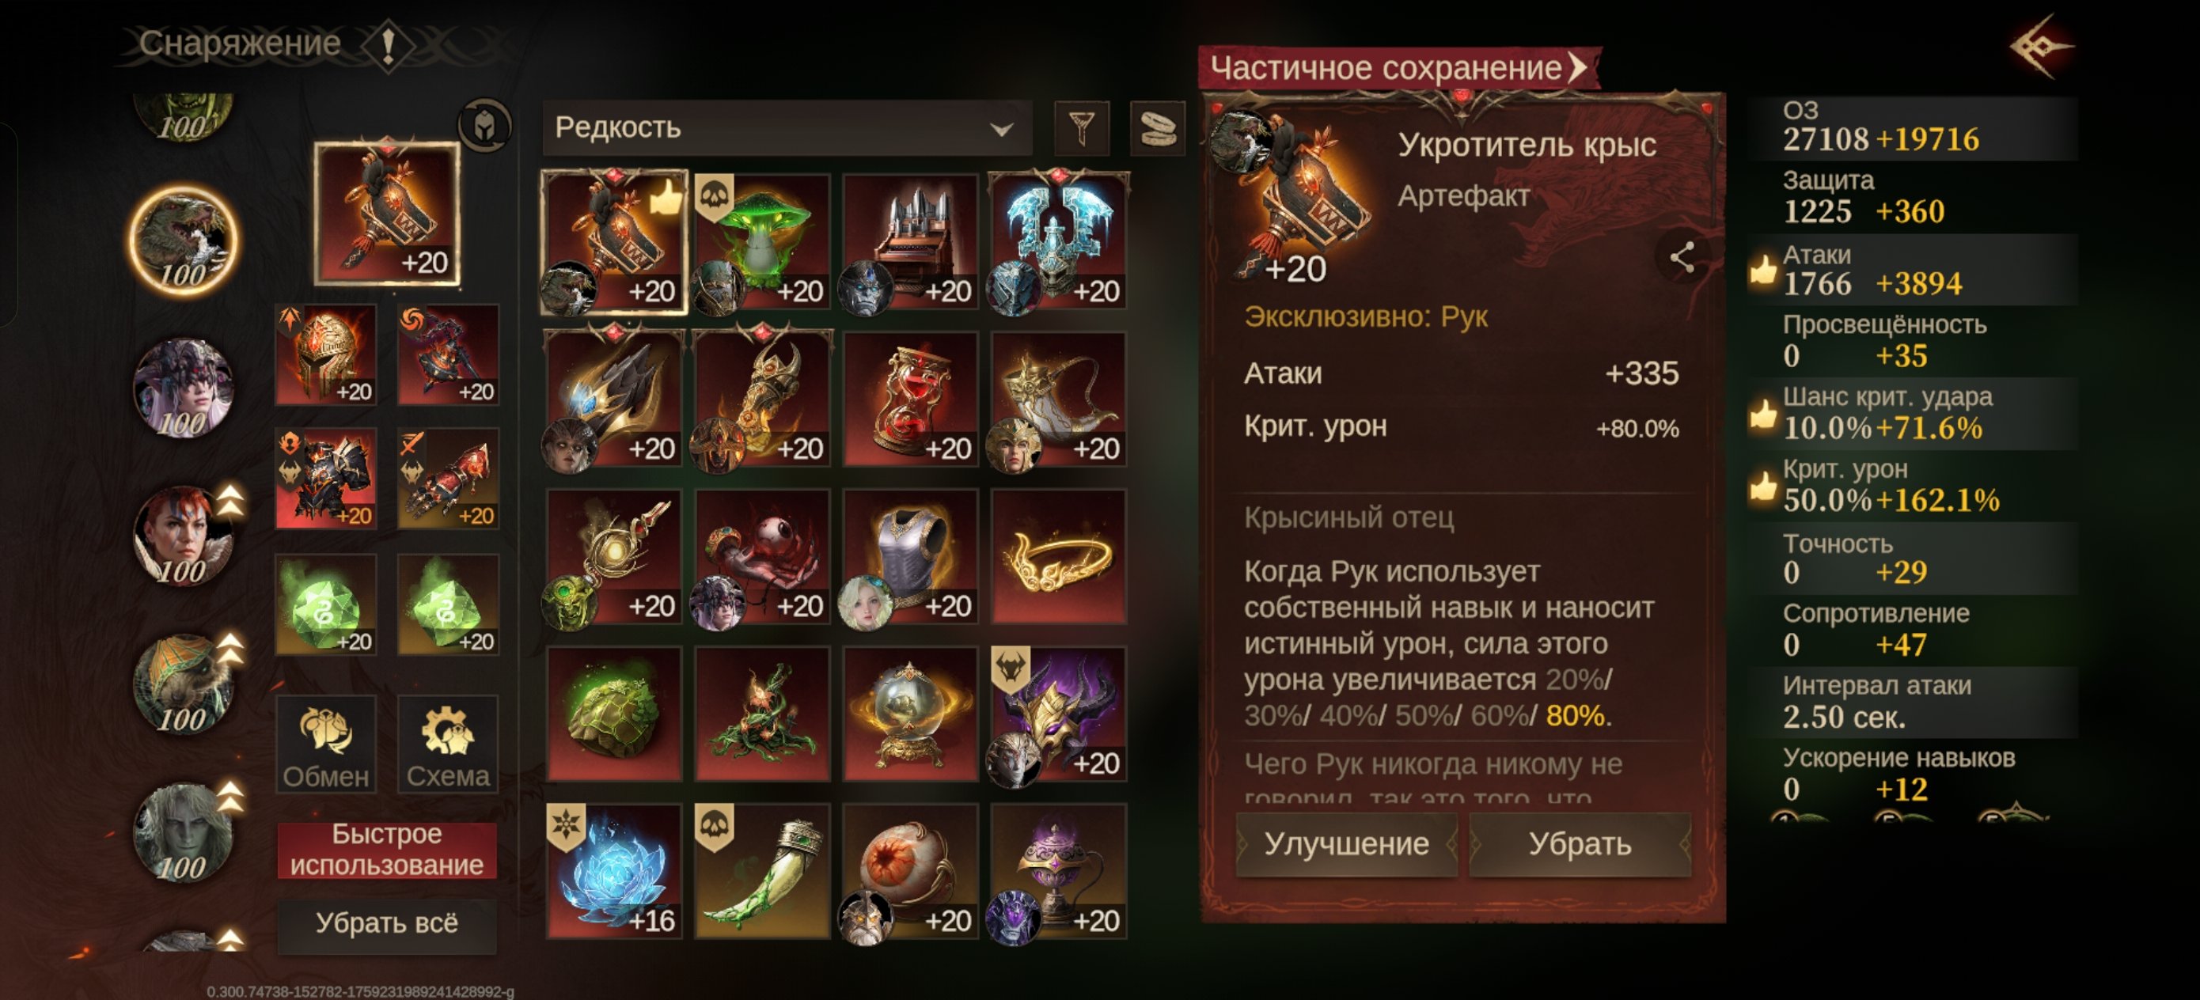Open the Схема scheme gear icon
The image size is (2200, 1000).
tap(447, 744)
